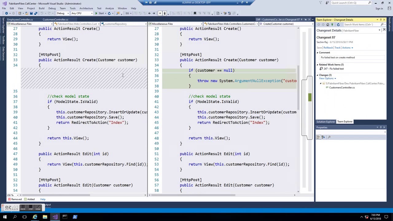Viewport: 393px width, 221px height.
Task: Open the Team menu
Action: coord(62,8)
